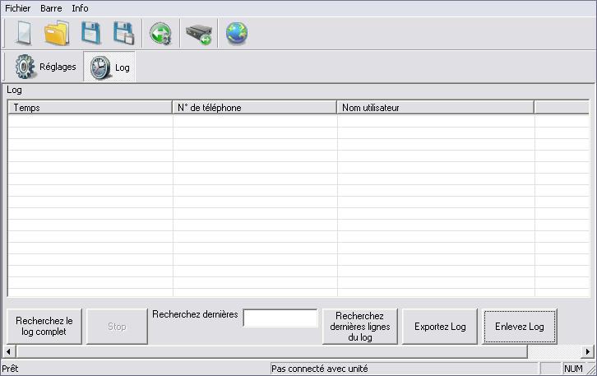
Task: Switch to the Log clock tab
Action: pos(110,67)
